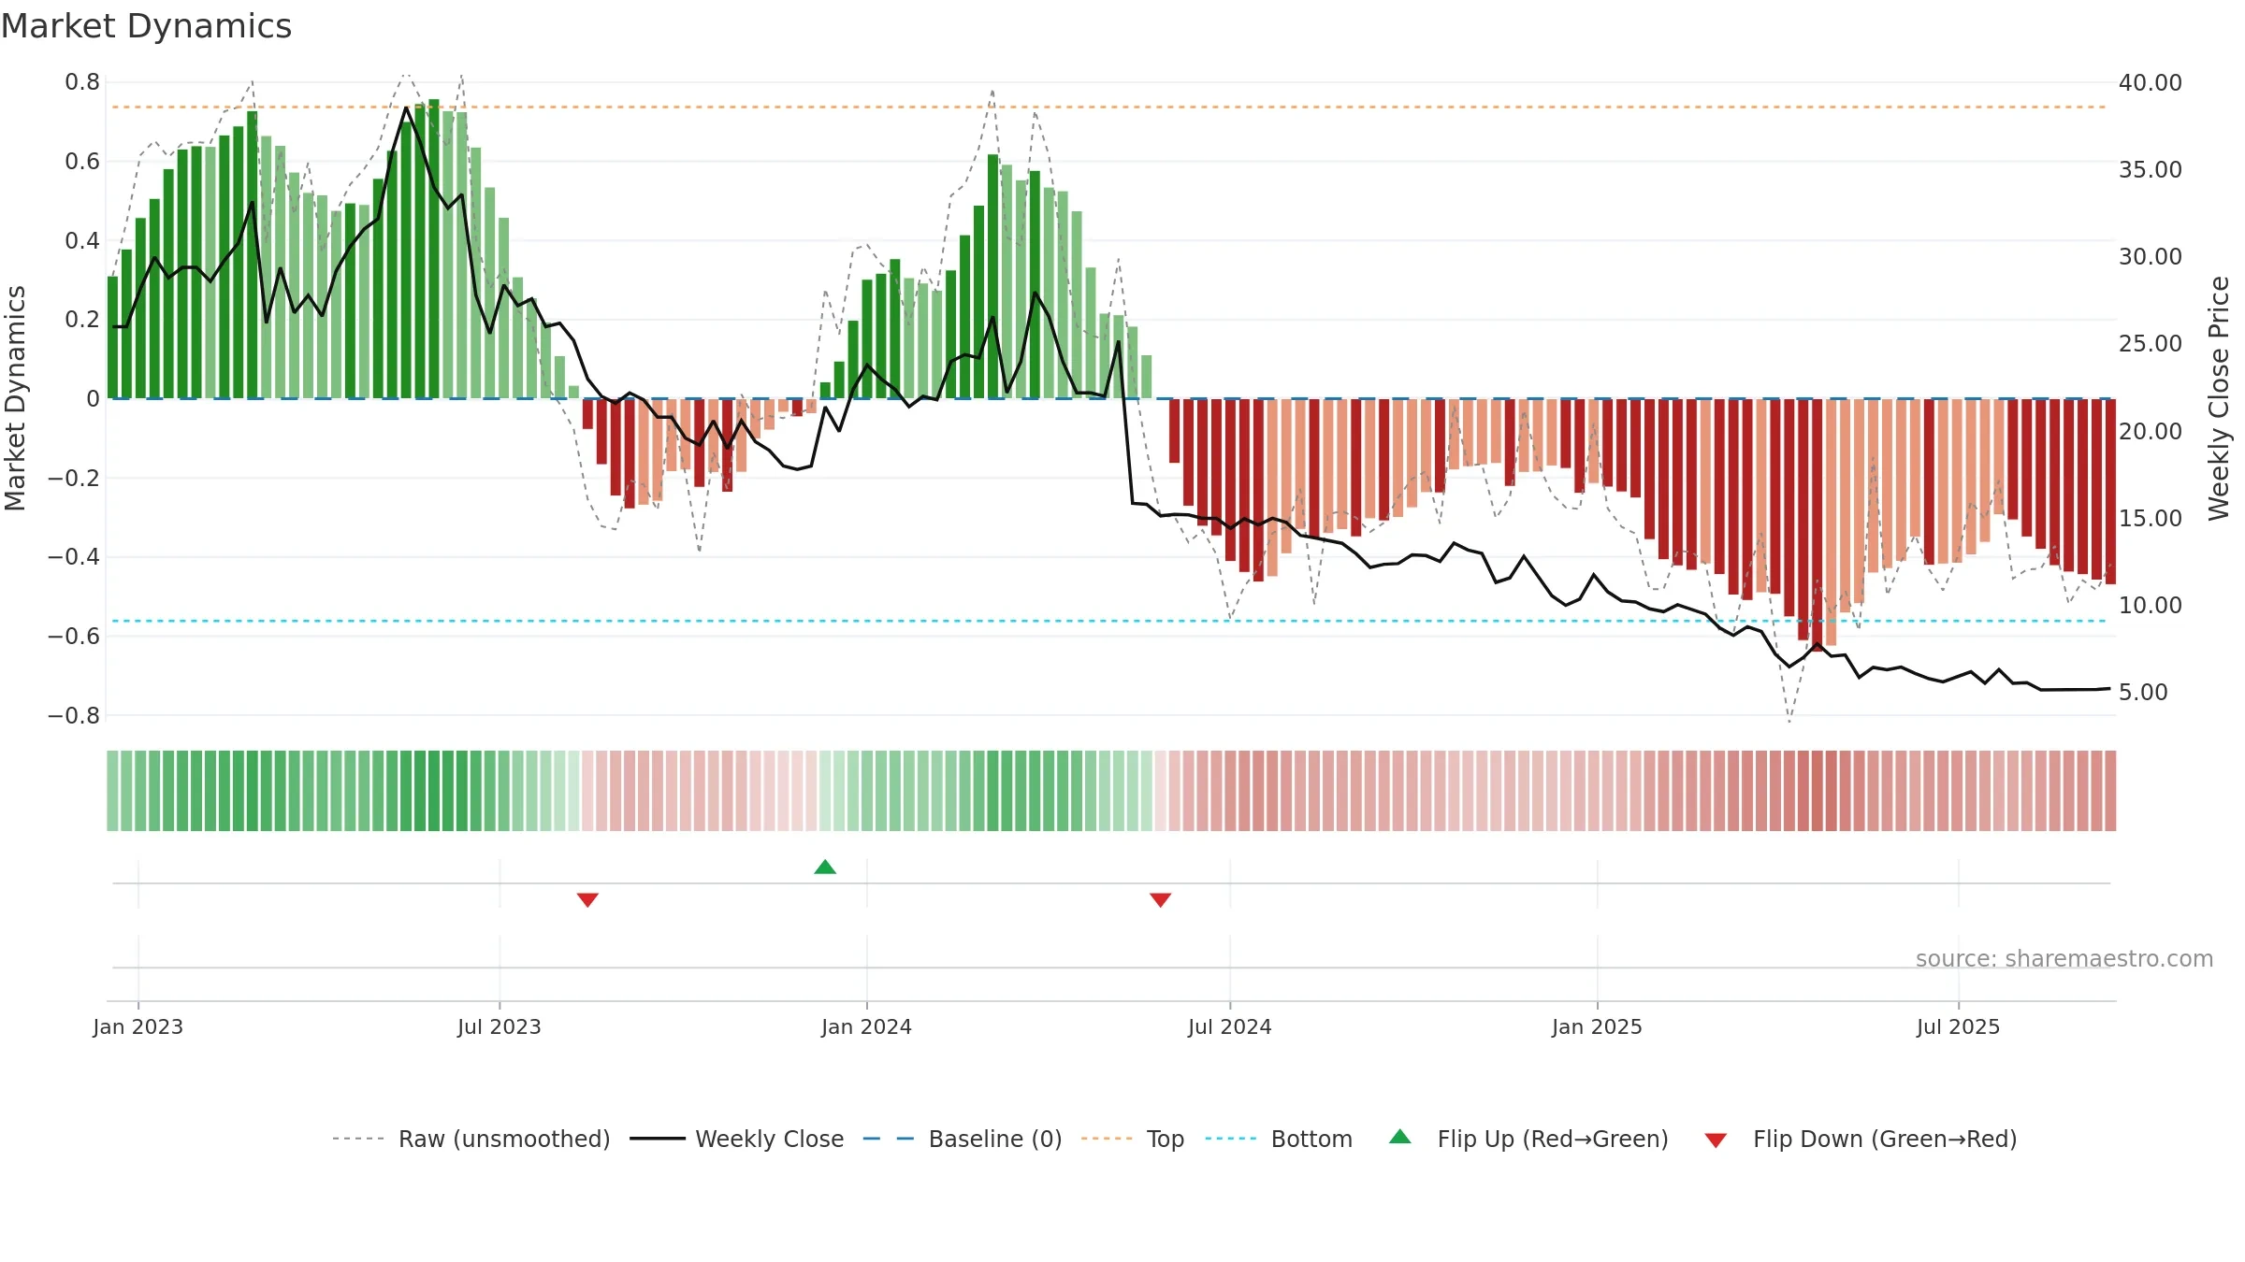Toggle the Raw (unsmoothed) legend entry
Screen dimensions: 2245x1262
[471, 1139]
